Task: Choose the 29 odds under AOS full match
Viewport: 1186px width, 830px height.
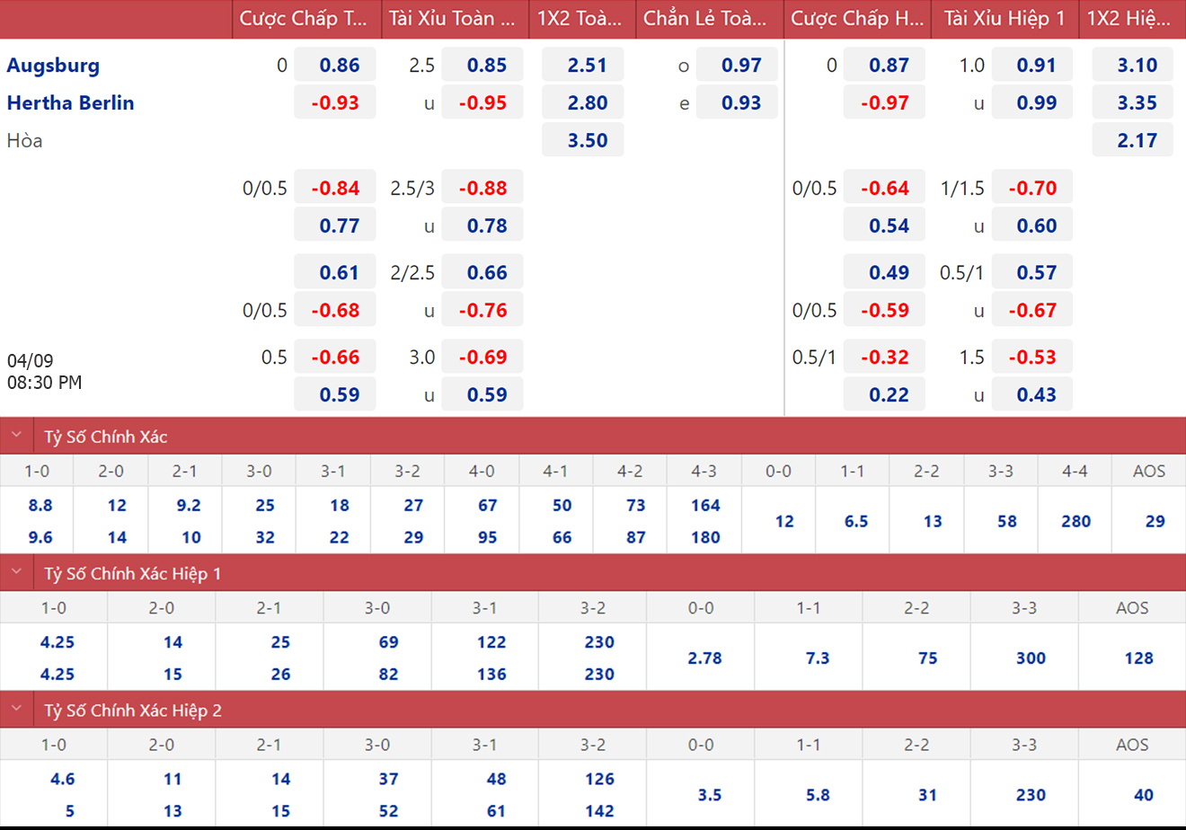Action: point(1155,522)
